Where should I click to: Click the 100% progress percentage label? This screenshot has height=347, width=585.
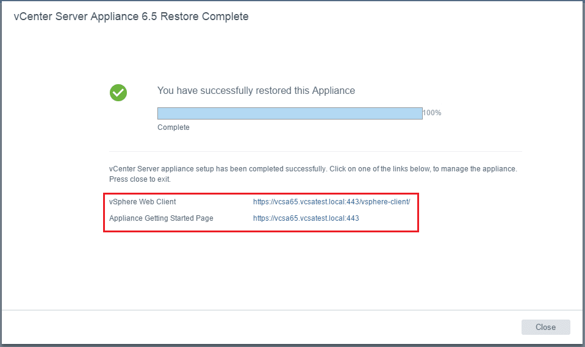tap(432, 113)
